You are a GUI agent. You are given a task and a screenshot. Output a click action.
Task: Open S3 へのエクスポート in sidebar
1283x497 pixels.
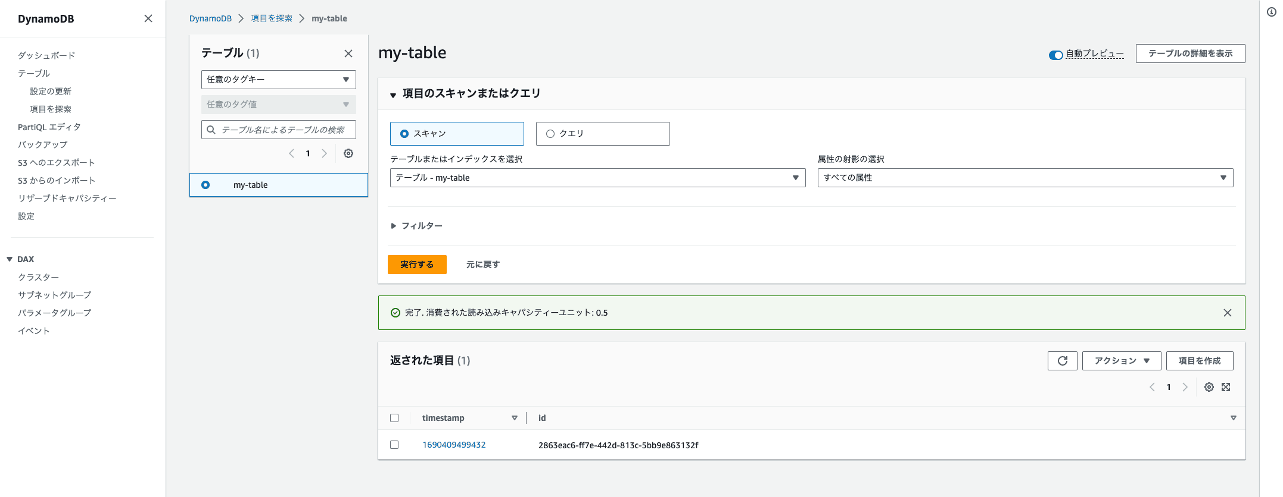(x=57, y=162)
